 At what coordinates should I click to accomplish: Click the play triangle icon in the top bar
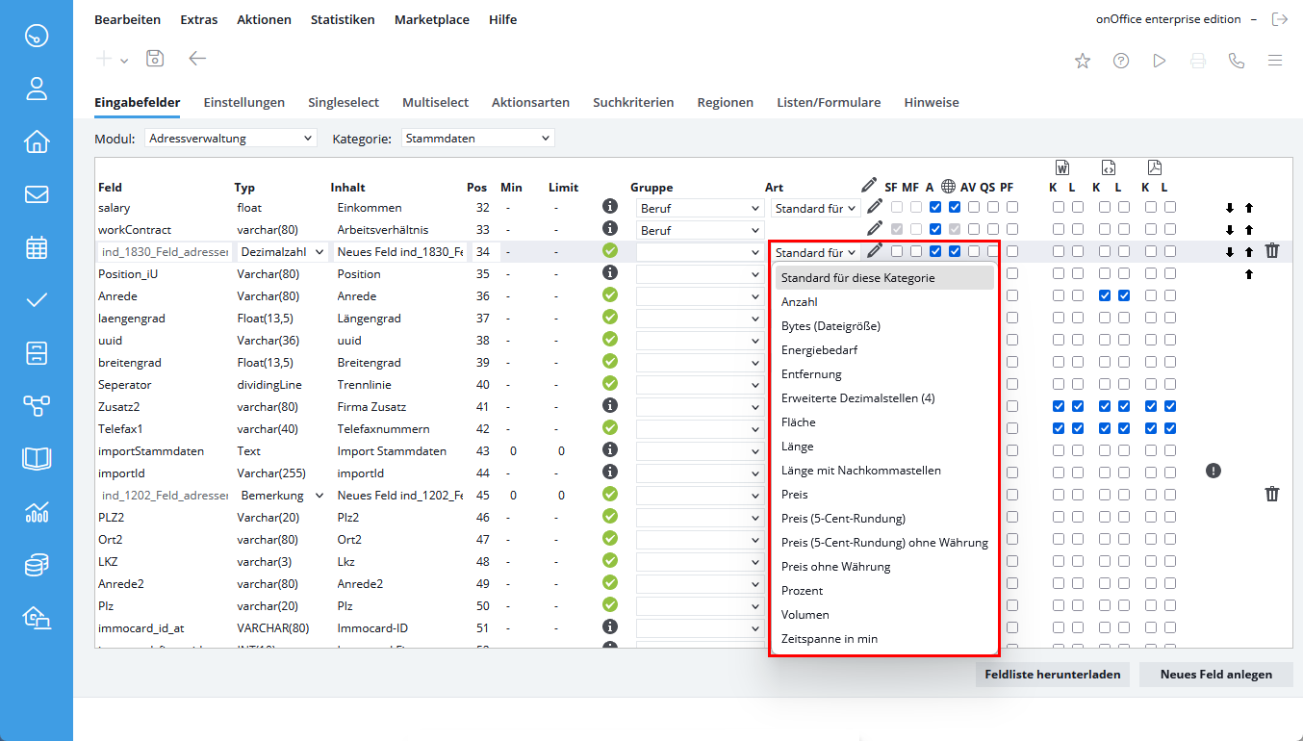coord(1160,61)
